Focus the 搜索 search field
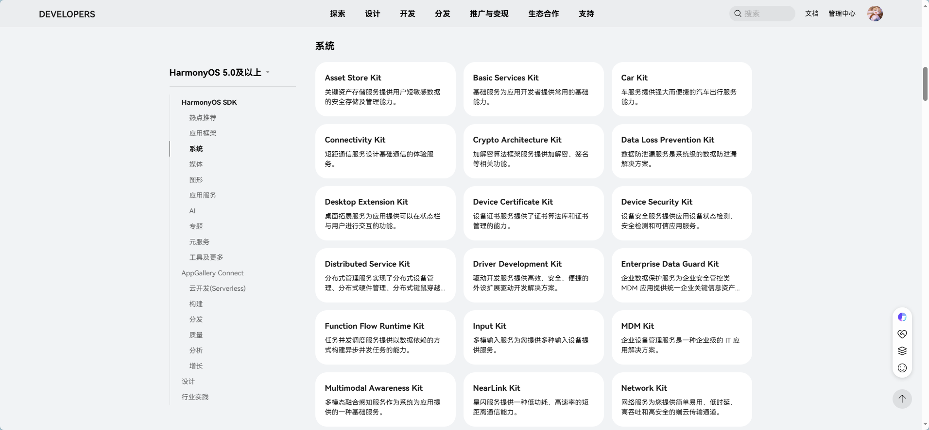The height and width of the screenshot is (430, 929). 762,14
